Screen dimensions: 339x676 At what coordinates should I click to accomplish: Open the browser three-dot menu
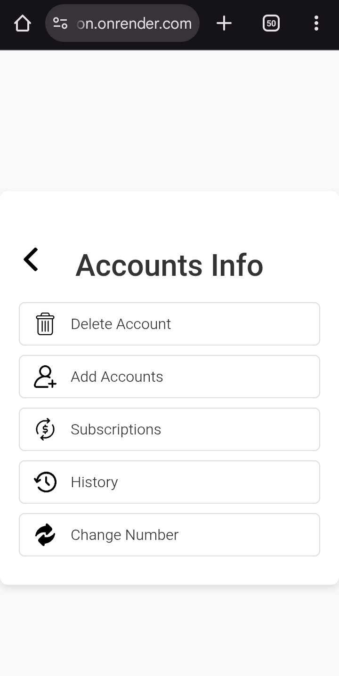coord(316,23)
